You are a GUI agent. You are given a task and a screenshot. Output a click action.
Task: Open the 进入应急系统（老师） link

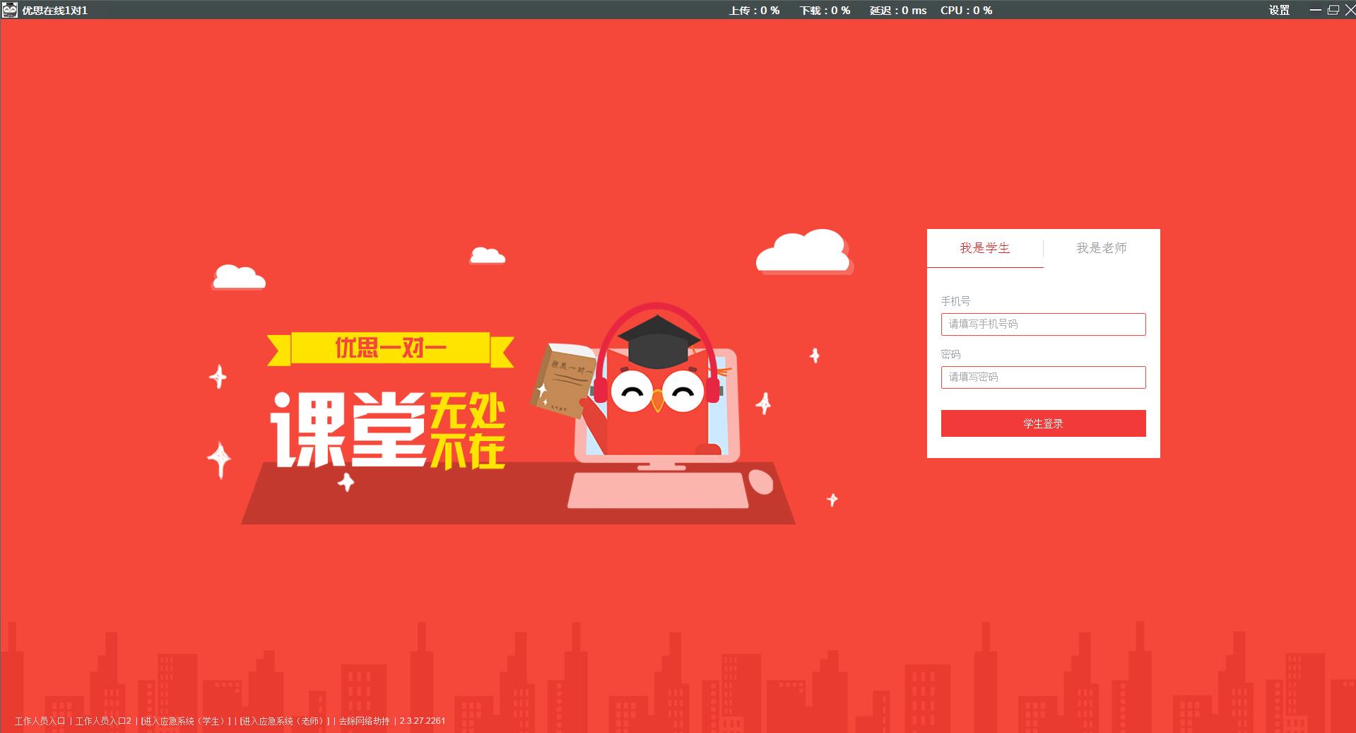coord(284,721)
